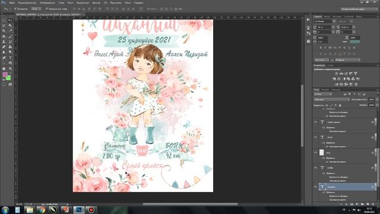Add a layer mask to current layer
380x214 pixels.
[351, 204]
